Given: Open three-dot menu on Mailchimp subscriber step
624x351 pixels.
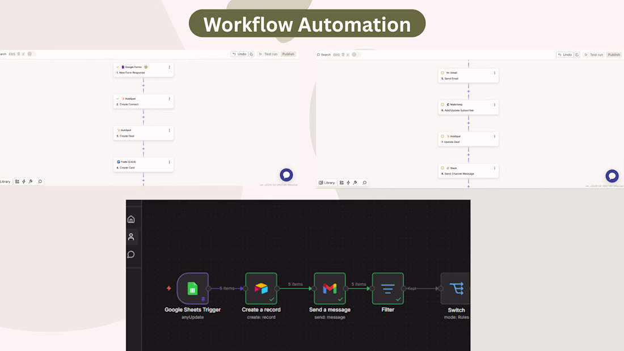Looking at the screenshot, I should pyautogui.click(x=495, y=105).
